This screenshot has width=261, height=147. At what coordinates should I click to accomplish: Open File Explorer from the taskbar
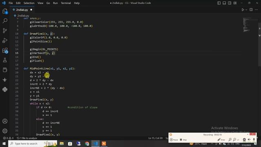pyautogui.click(x=62, y=143)
